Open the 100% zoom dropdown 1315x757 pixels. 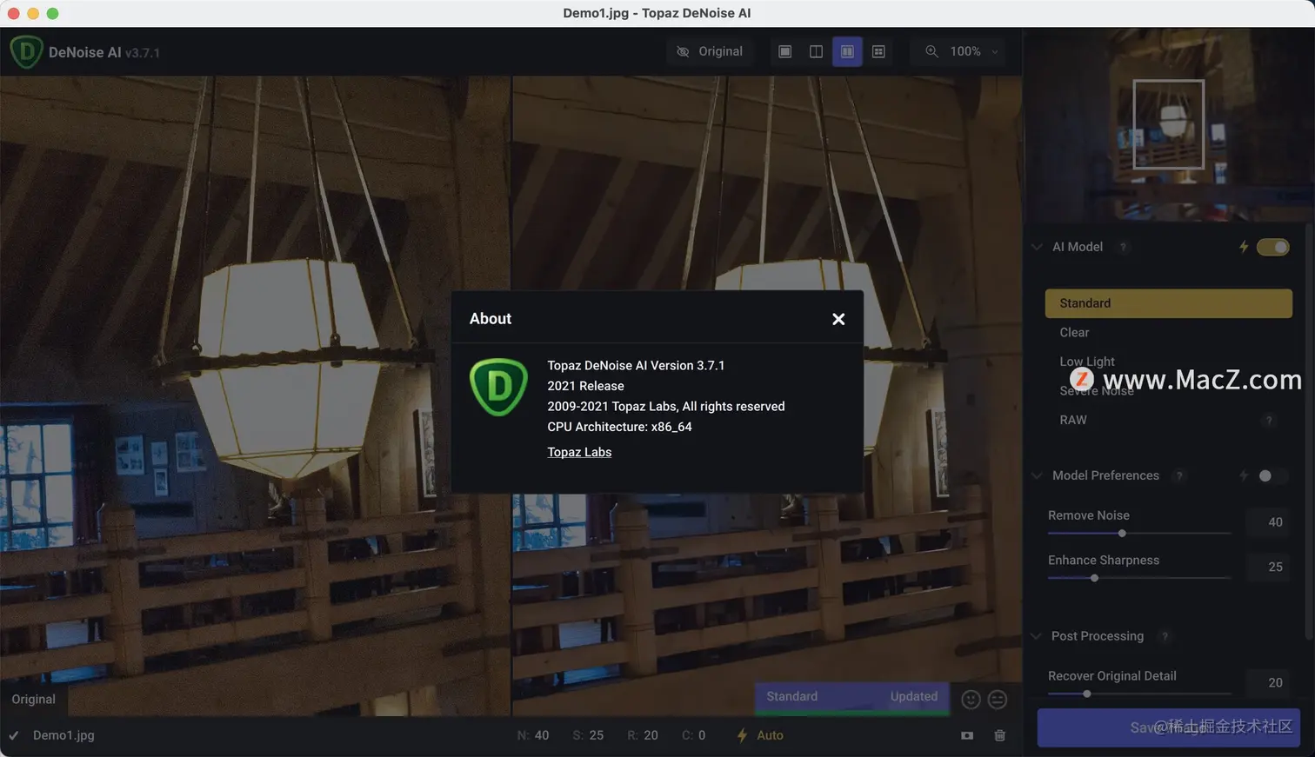(x=974, y=51)
